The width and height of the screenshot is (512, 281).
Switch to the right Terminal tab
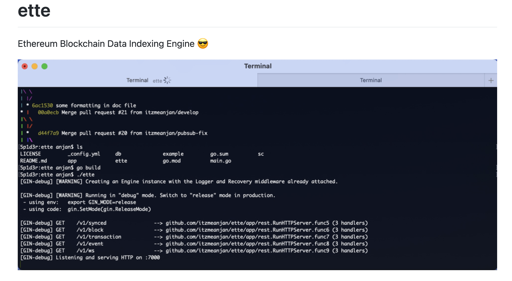pos(371,80)
